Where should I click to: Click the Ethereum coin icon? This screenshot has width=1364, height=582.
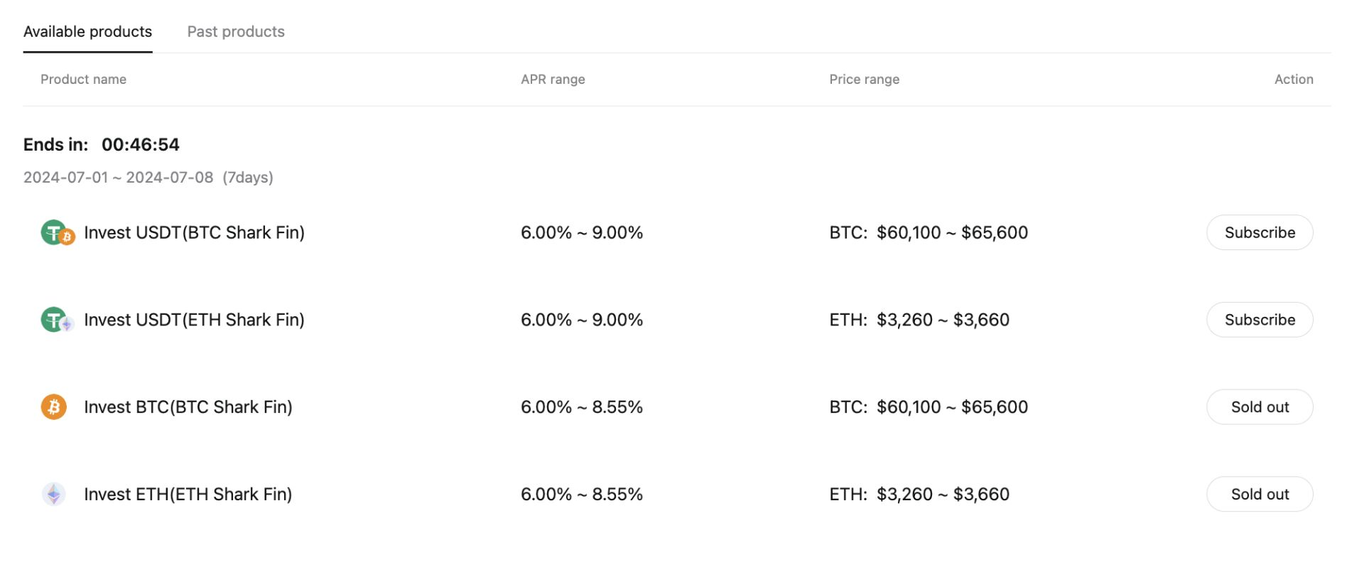[x=53, y=494]
